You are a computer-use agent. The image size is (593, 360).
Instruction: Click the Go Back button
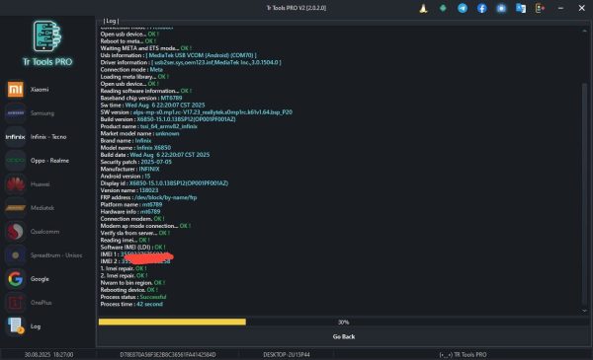click(344, 336)
